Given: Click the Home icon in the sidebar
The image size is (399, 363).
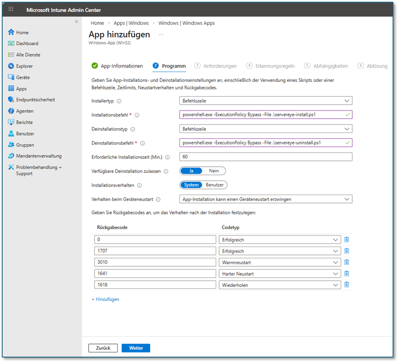Looking at the screenshot, I should (11, 32).
